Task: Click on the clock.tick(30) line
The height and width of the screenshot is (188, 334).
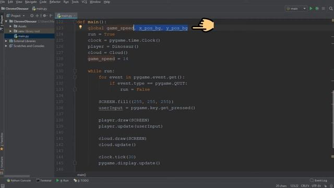Action: click(117, 157)
